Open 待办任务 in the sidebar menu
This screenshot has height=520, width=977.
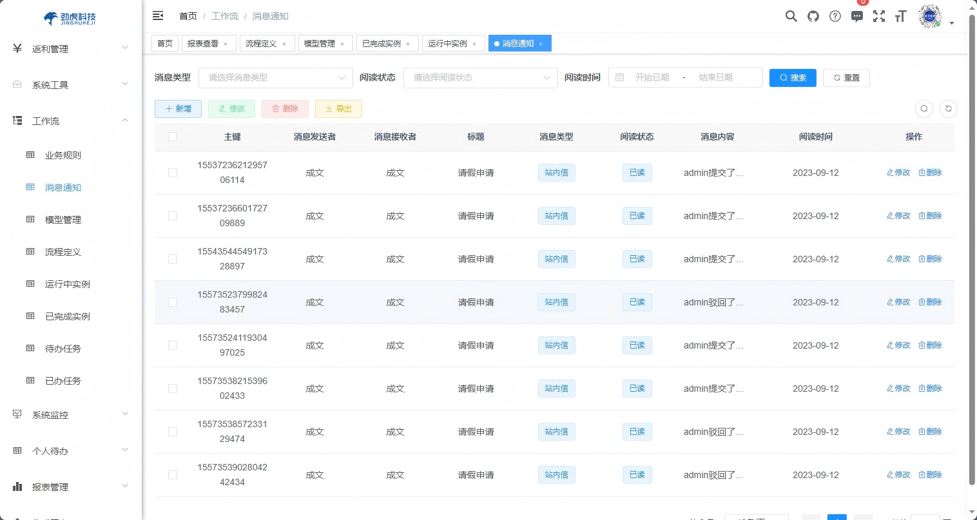(63, 349)
